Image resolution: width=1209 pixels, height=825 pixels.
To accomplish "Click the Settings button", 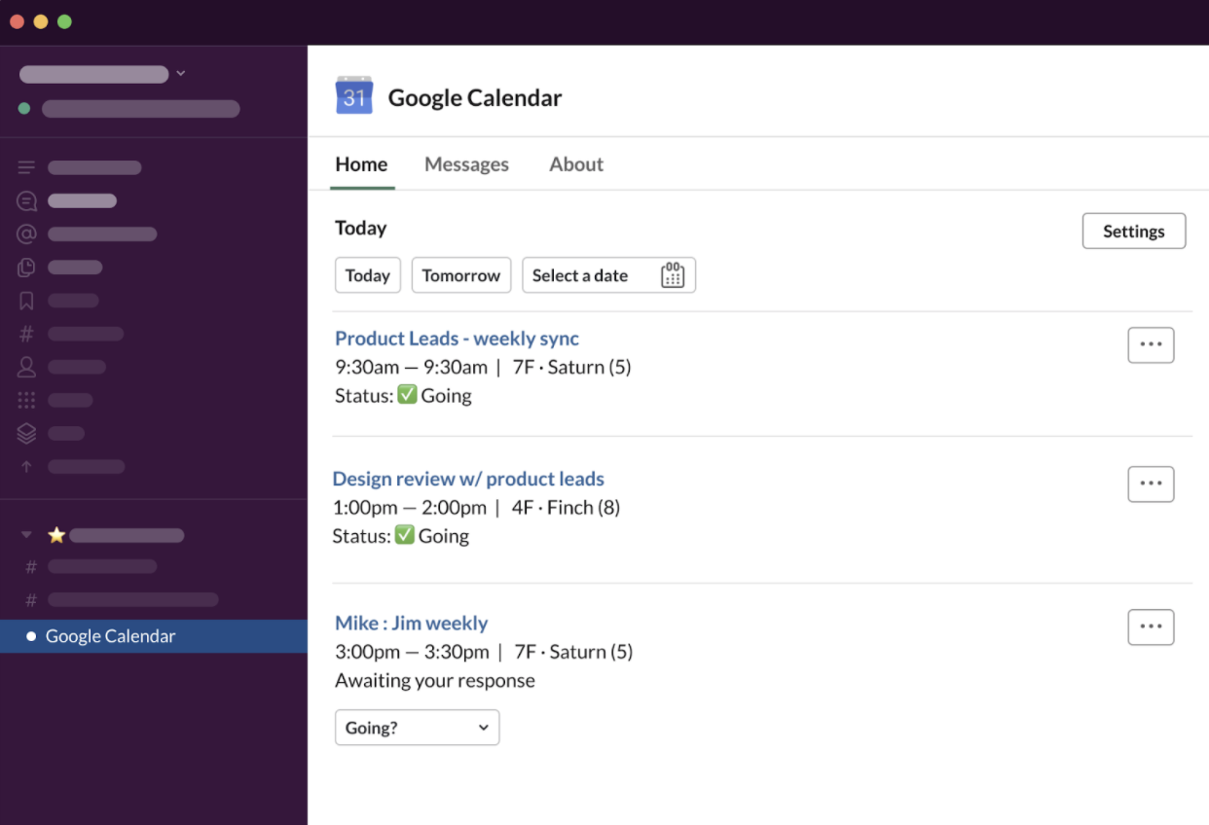I will click(x=1133, y=232).
